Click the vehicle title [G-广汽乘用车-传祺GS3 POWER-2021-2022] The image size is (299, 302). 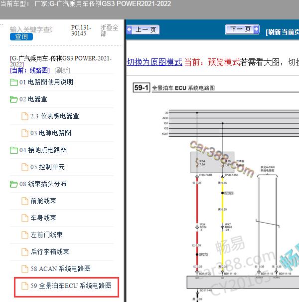pyautogui.click(x=61, y=61)
